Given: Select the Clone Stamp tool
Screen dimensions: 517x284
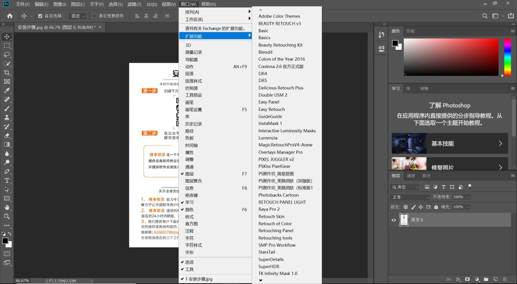Looking at the screenshot, I should tap(7, 118).
